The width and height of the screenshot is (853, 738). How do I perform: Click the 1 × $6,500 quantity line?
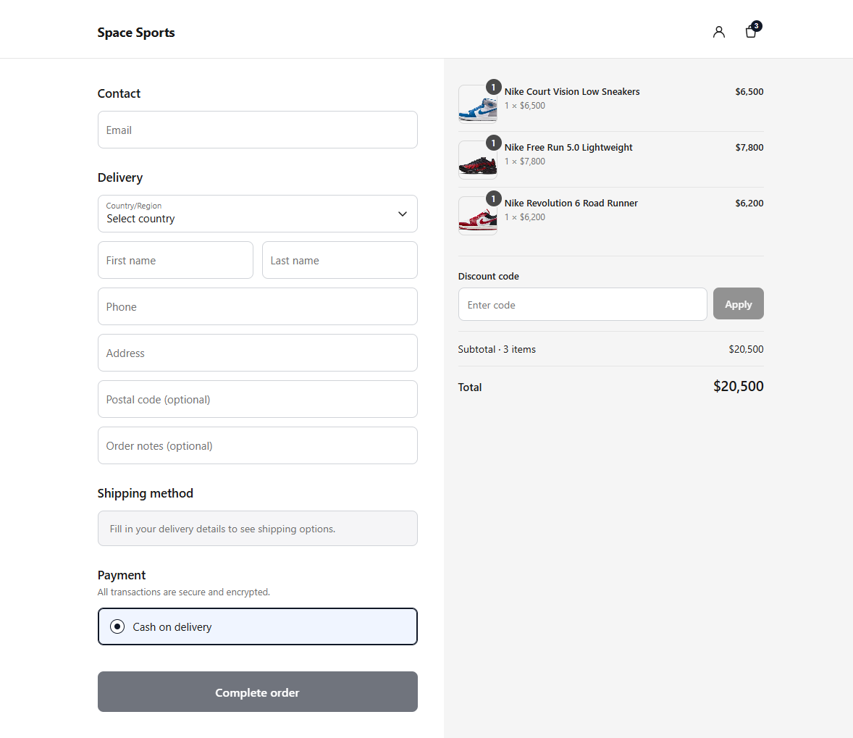(524, 106)
